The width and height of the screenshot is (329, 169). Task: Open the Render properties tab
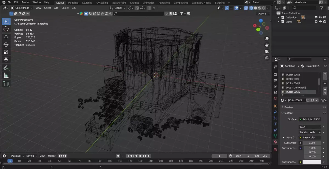(275, 74)
